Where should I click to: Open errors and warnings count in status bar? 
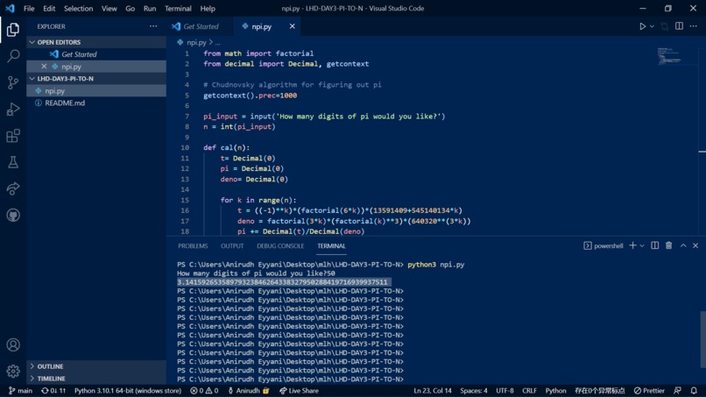click(x=204, y=391)
